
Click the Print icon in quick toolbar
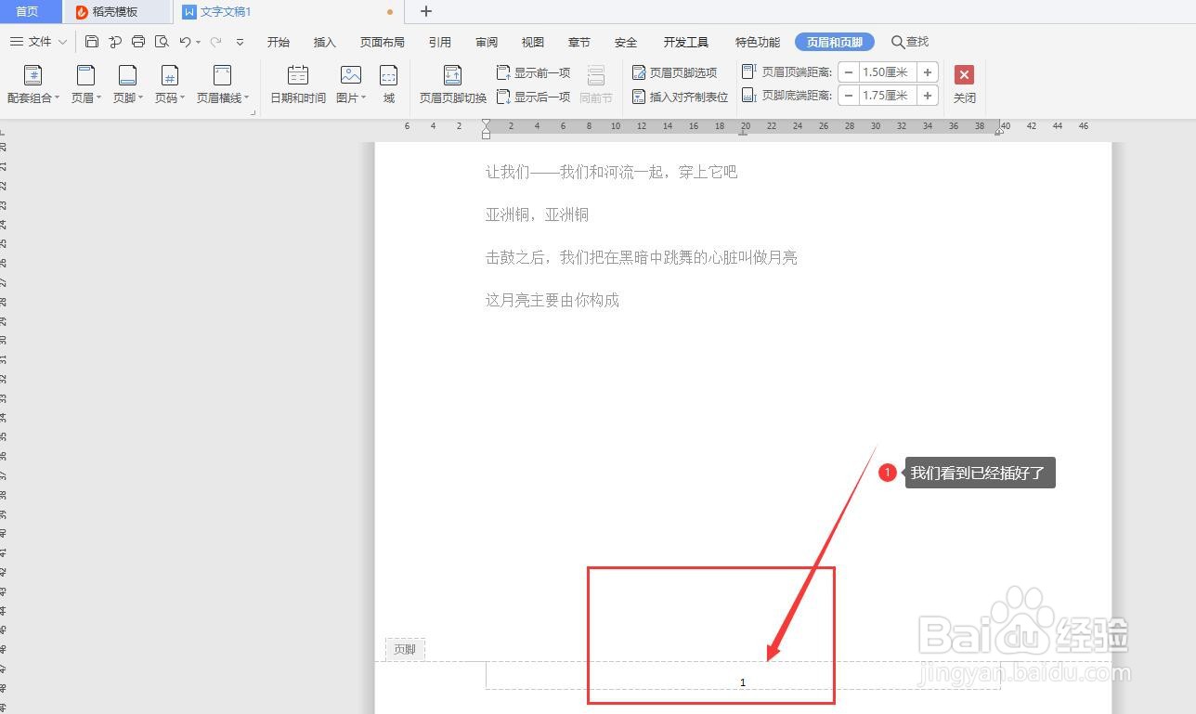138,42
